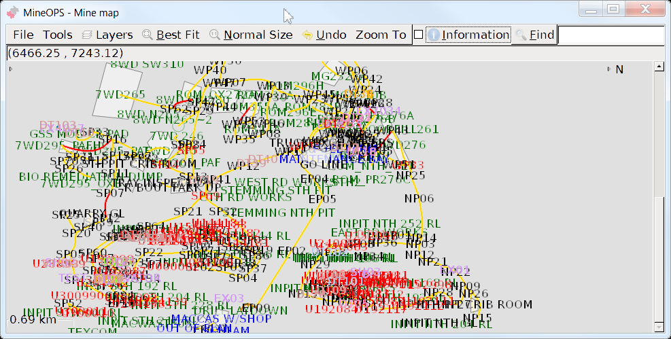Image resolution: width=671 pixels, height=339 pixels.
Task: Click the MACCAS W/SHOP label
Action: pyautogui.click(x=221, y=319)
